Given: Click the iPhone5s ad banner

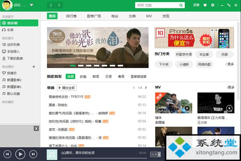Looking at the screenshot, I should coord(194,38).
